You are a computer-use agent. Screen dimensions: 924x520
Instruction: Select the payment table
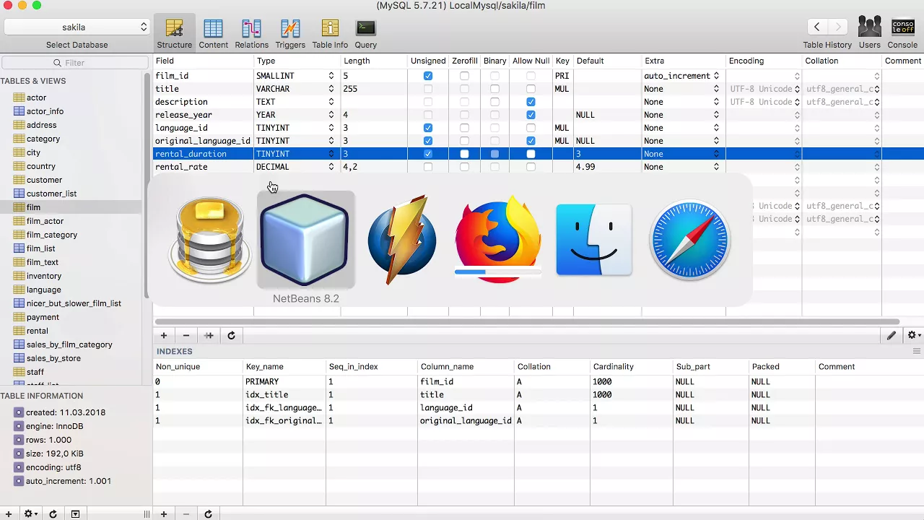point(43,317)
